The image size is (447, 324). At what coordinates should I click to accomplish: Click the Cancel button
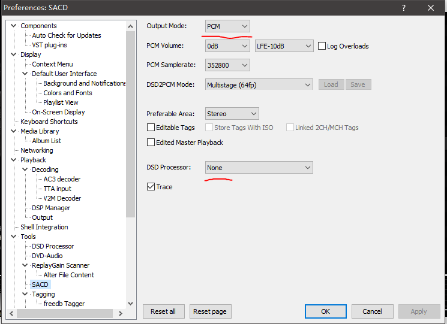[x=372, y=311]
